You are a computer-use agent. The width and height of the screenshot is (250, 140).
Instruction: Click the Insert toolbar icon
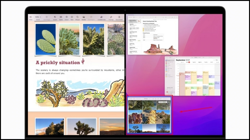[55, 17]
